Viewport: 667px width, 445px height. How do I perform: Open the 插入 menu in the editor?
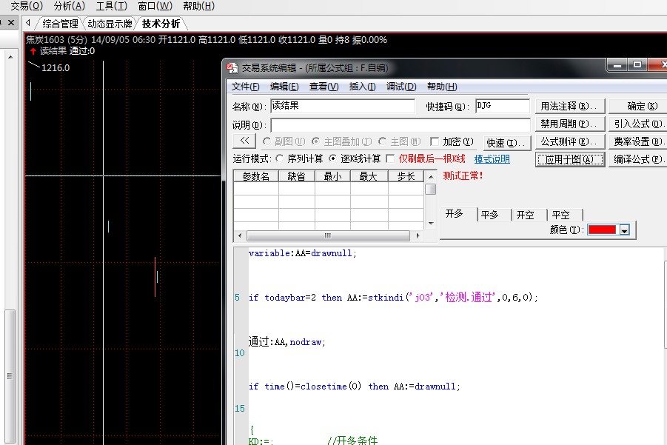tap(362, 87)
